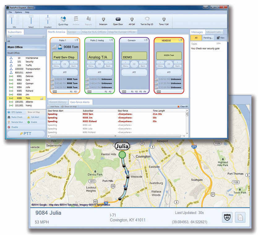Open the Archive database tool
The width and height of the screenshot is (258, 235).
coord(76,21)
